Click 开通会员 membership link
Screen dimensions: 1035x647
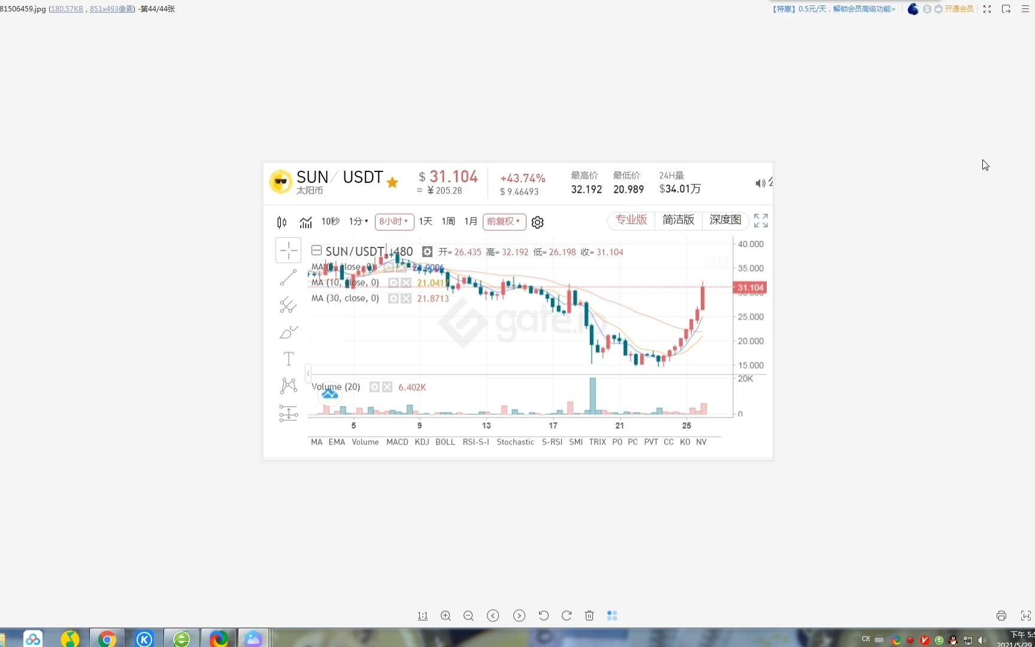[959, 9]
